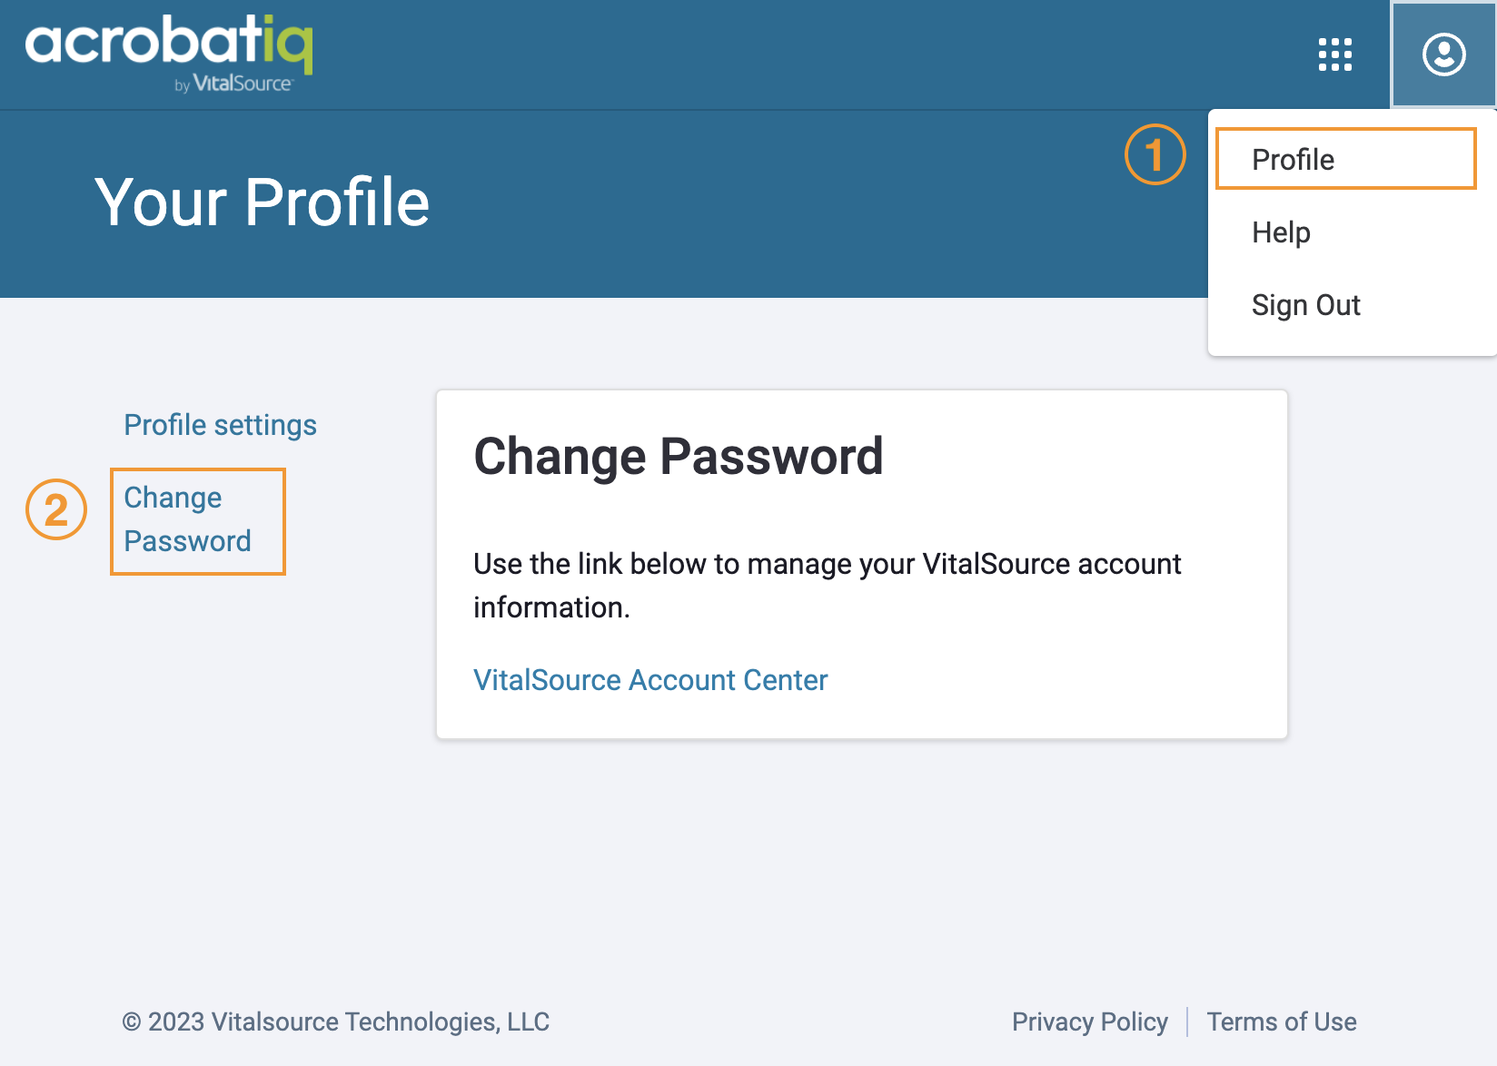View the Privacy Policy footer link
Viewport: 1497px width, 1066px height.
coord(1090,1022)
